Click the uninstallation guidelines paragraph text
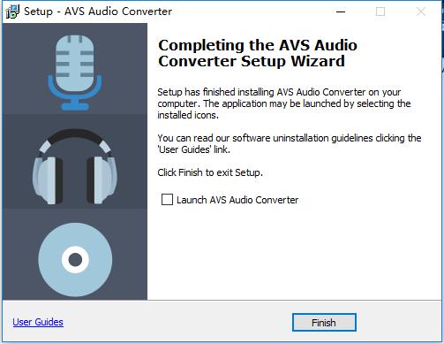This screenshot has width=444, height=344. coord(290,143)
